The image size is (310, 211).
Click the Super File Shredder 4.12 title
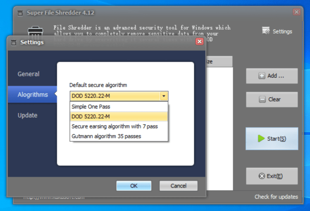(x=60, y=13)
